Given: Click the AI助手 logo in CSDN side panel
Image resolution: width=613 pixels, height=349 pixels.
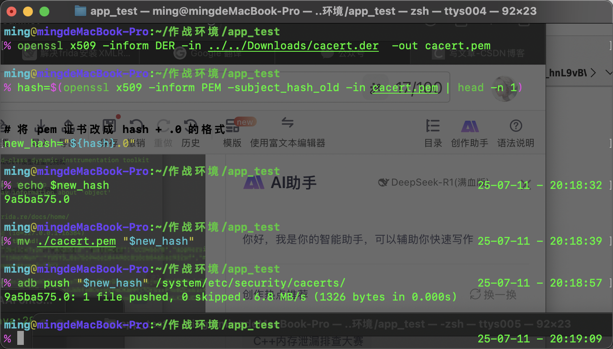Looking at the screenshot, I should pos(254,183).
